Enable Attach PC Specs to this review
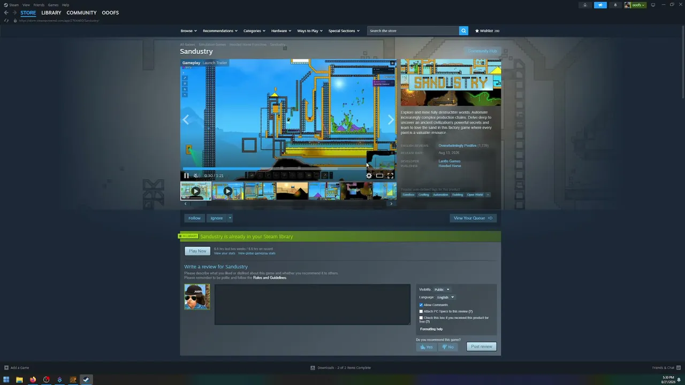The height and width of the screenshot is (385, 685). point(421,311)
